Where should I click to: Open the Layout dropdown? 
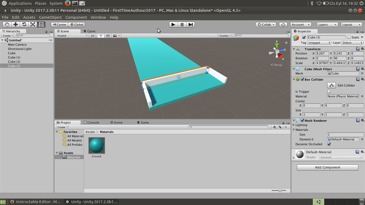(x=352, y=25)
